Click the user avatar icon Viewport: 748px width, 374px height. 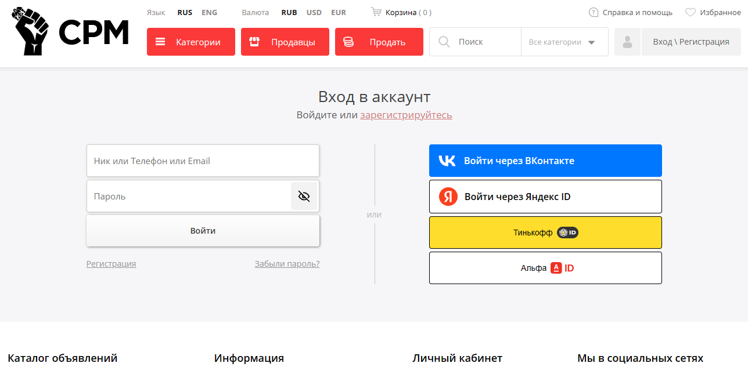pyautogui.click(x=627, y=42)
